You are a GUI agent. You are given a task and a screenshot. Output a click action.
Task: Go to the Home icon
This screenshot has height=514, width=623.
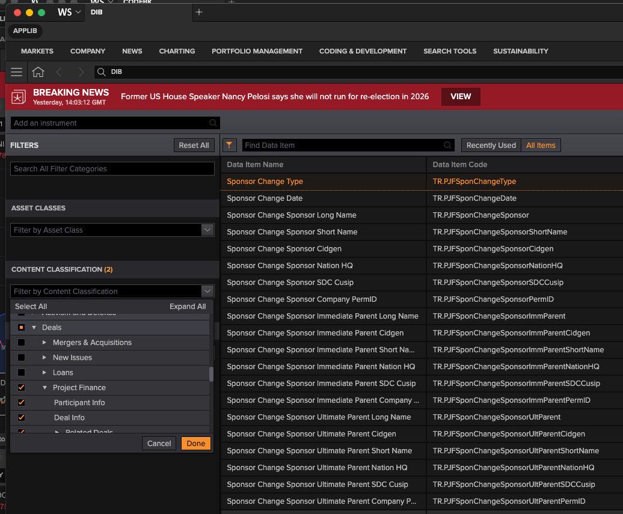38,72
